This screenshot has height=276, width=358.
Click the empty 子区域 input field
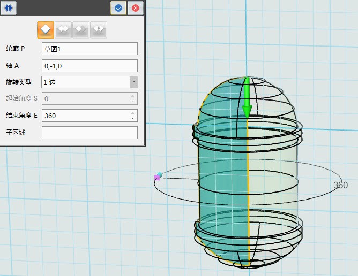[89, 133]
